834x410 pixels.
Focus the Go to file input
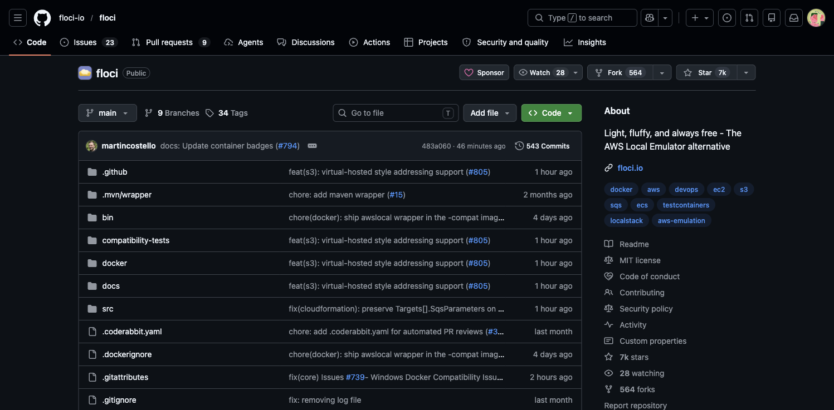coord(396,113)
